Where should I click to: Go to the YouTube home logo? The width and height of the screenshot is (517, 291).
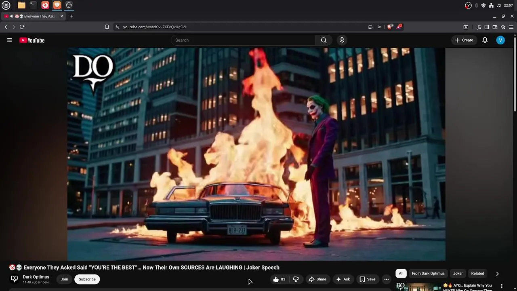(x=32, y=40)
